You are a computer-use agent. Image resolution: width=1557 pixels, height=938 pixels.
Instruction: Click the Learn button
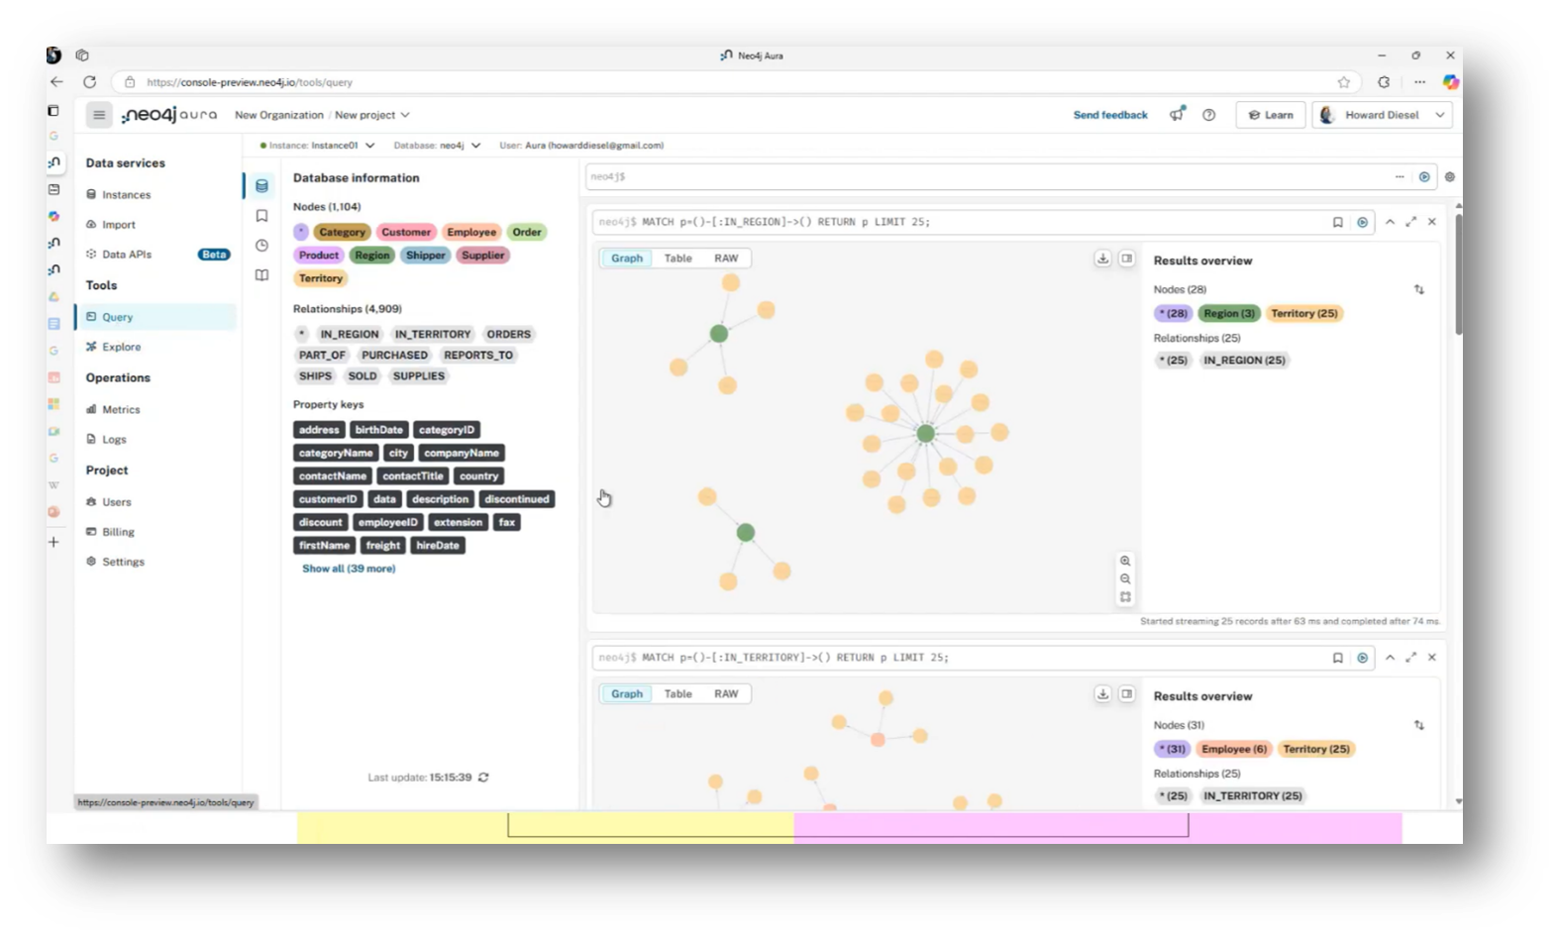1271,115
